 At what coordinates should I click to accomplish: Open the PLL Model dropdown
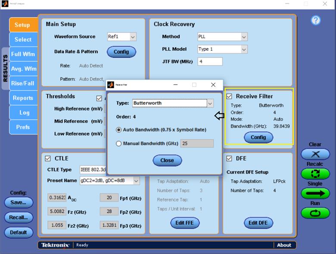[244, 49]
